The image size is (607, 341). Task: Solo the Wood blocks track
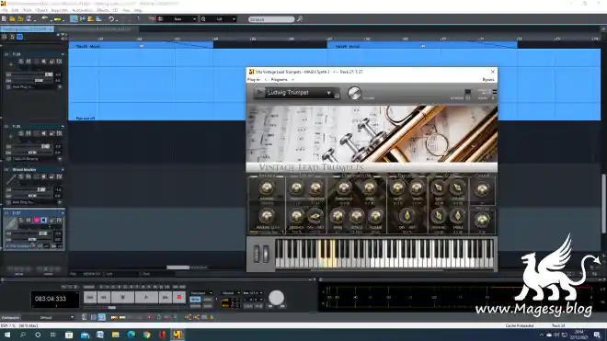21,176
